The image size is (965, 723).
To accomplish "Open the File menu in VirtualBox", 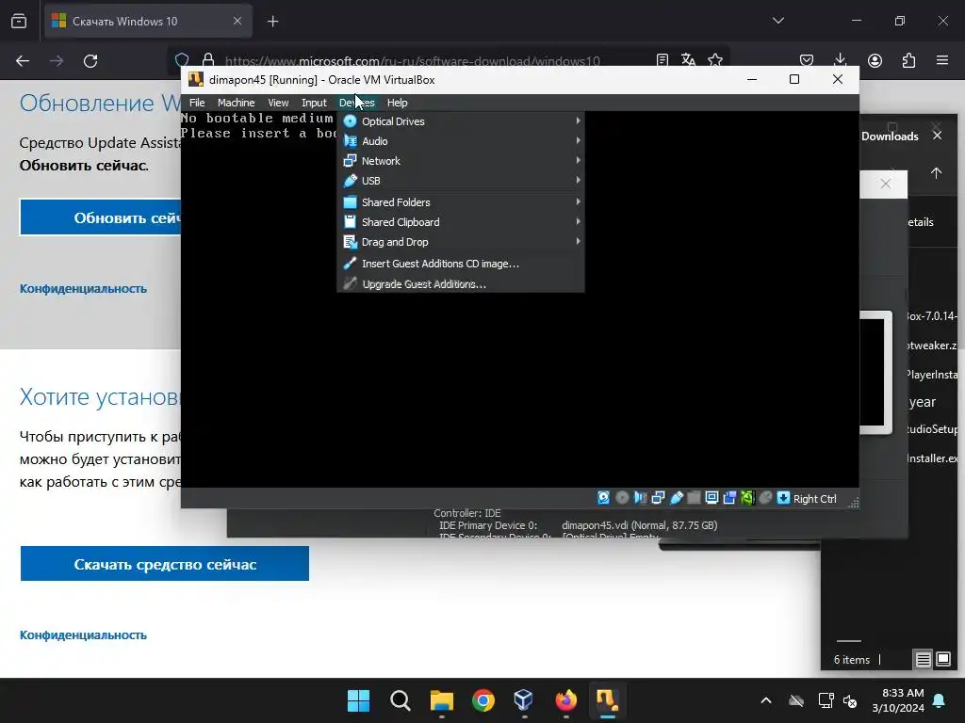I will [x=197, y=103].
